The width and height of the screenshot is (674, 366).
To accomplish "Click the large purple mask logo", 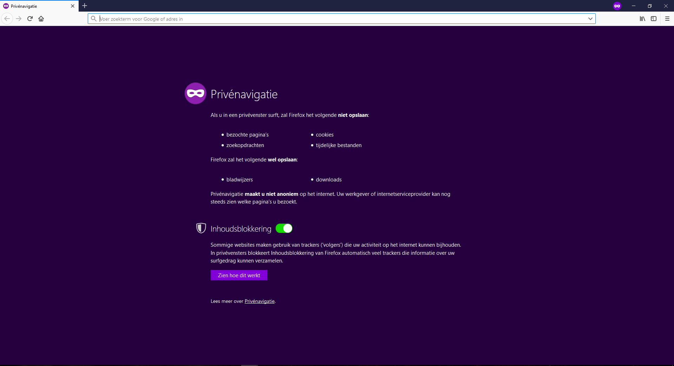I will coord(196,93).
